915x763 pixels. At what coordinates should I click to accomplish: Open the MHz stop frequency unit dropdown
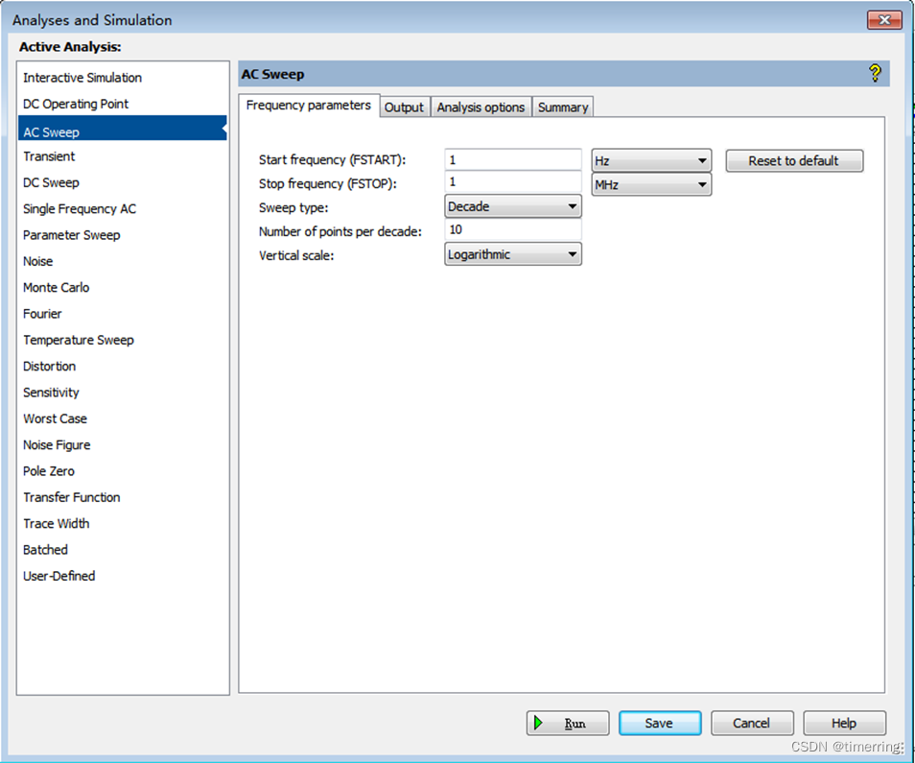(x=651, y=184)
